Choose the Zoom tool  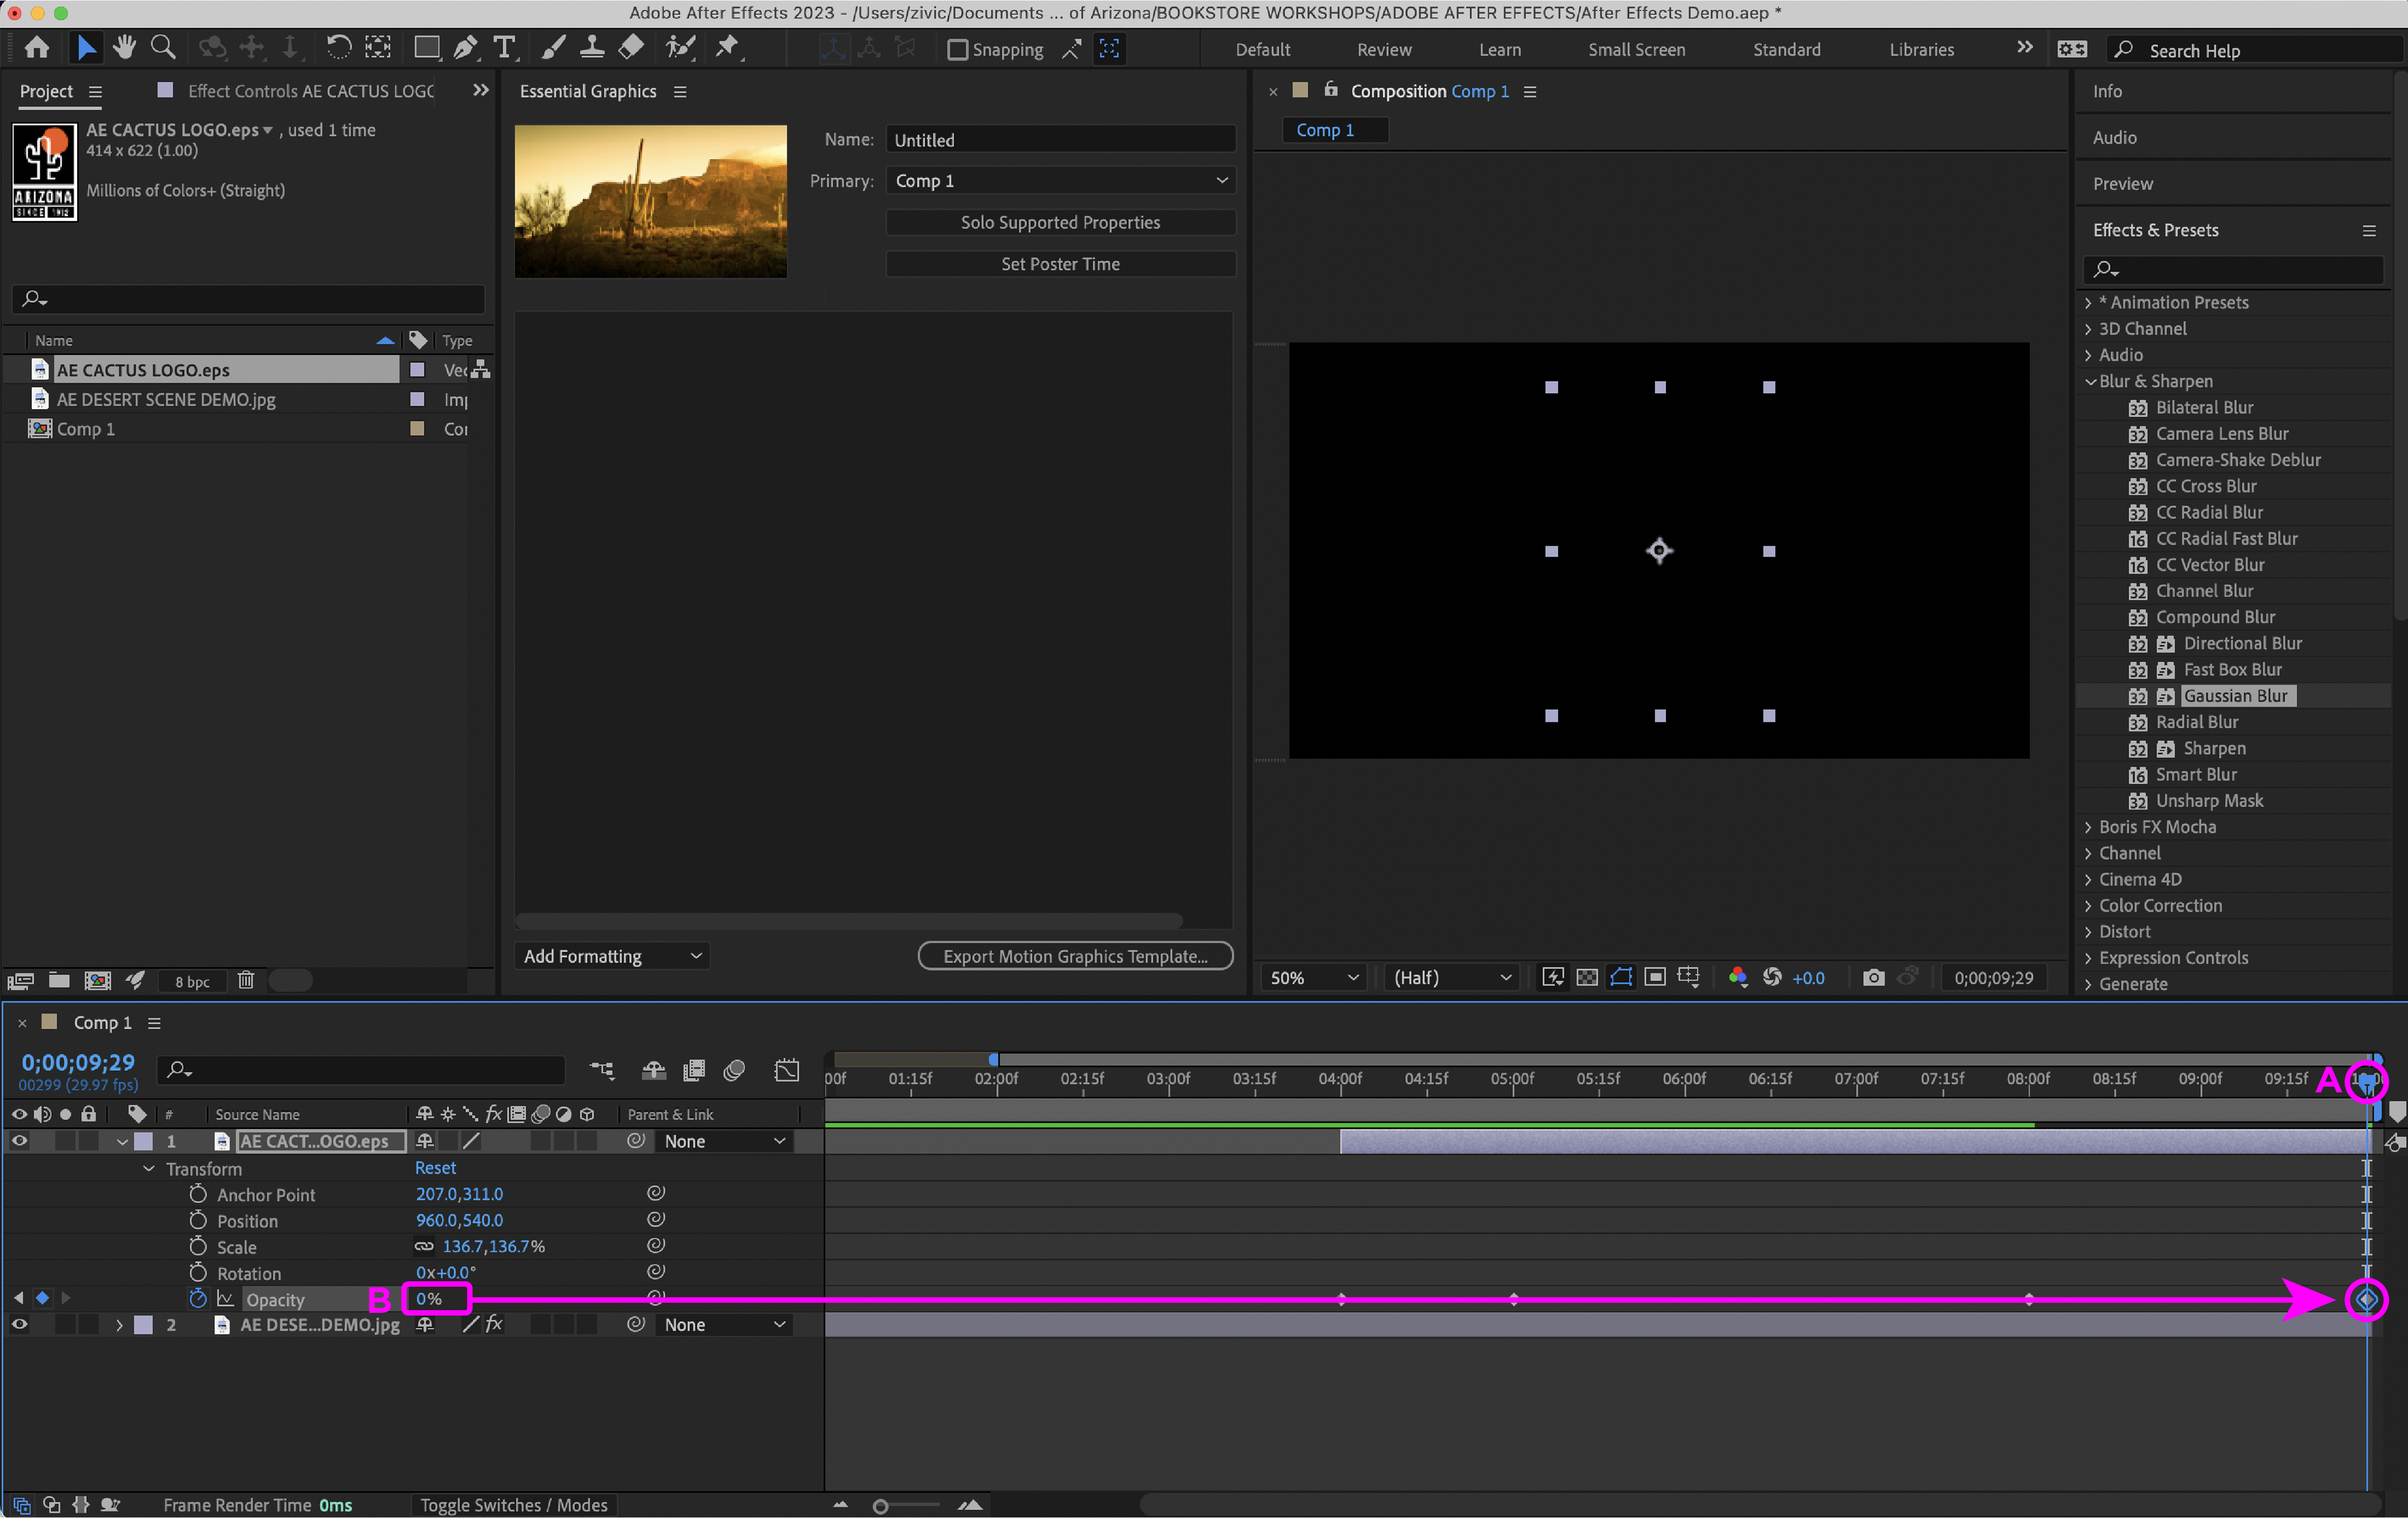pyautogui.click(x=163, y=48)
